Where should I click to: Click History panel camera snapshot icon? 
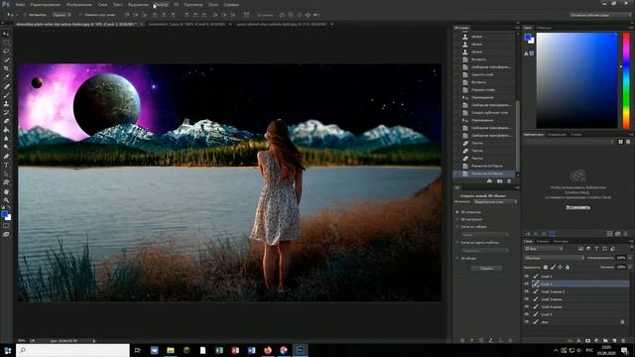(x=499, y=181)
